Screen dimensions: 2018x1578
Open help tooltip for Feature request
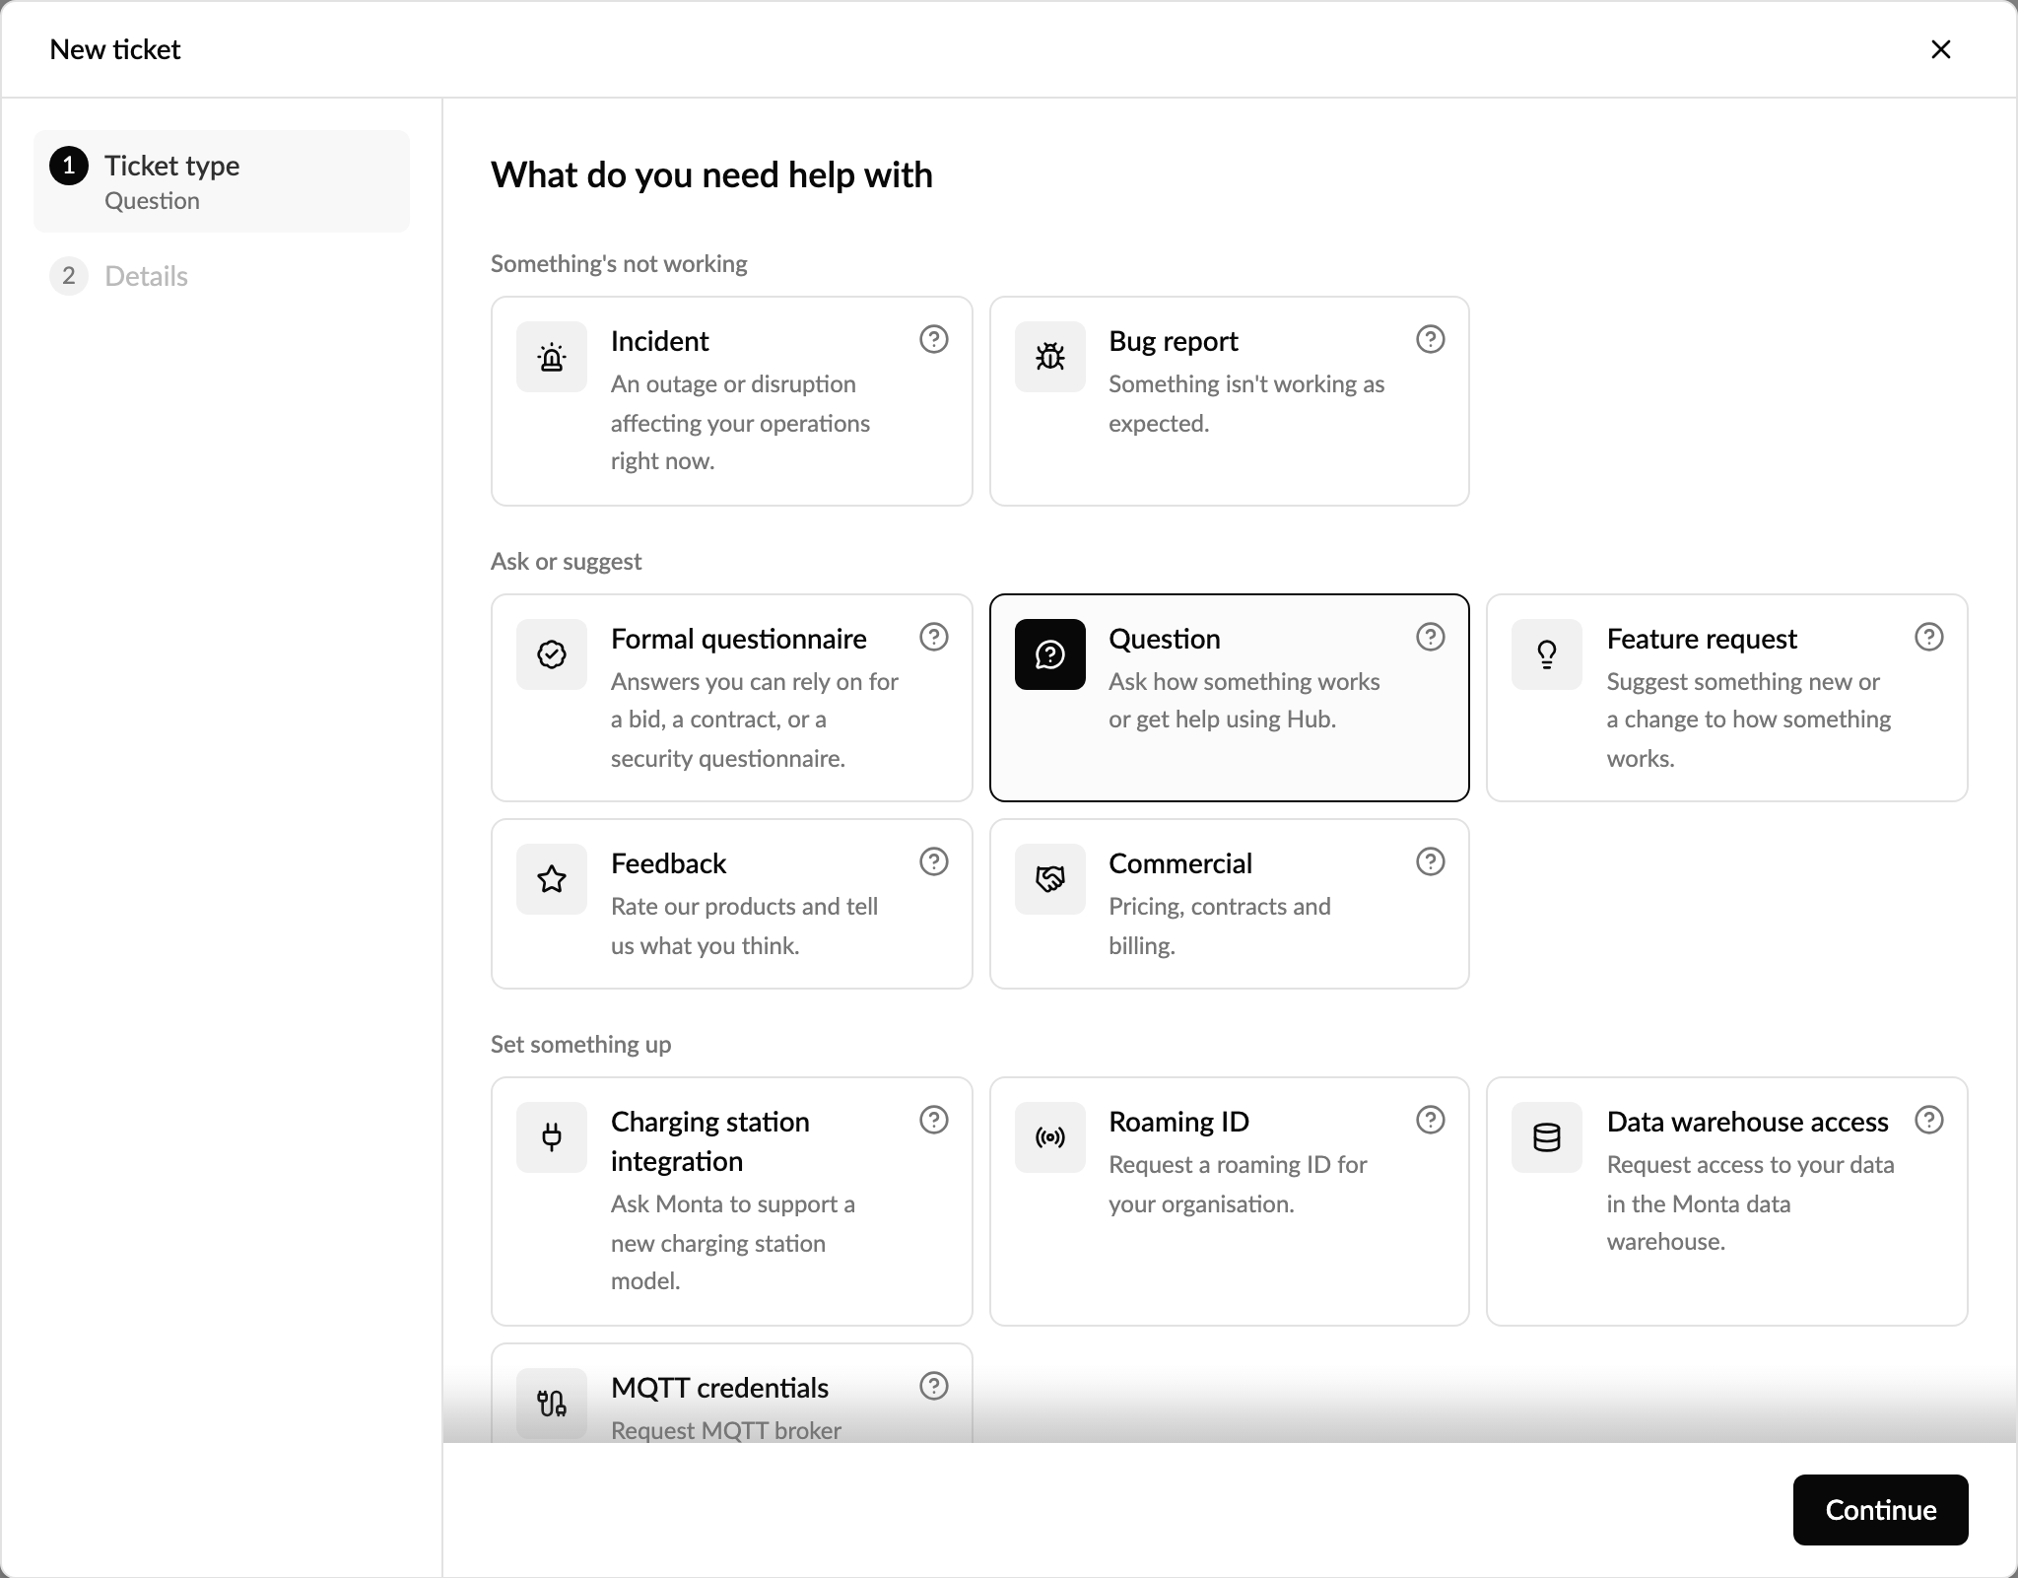(1929, 637)
